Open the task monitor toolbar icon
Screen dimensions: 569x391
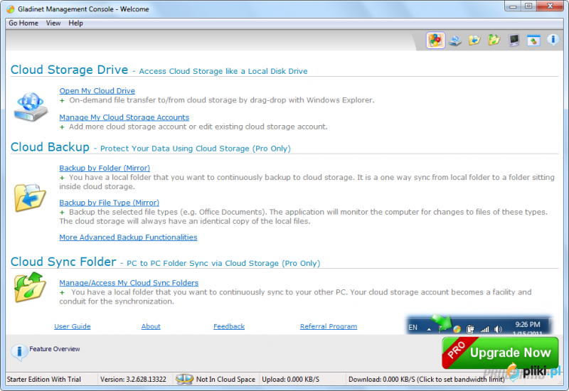tap(514, 40)
